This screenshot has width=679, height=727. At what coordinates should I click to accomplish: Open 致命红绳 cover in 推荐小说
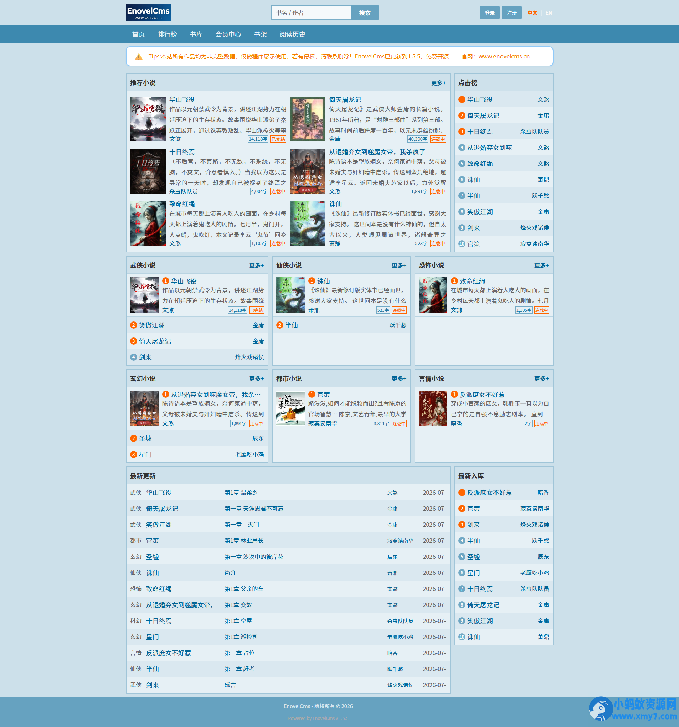(148, 223)
